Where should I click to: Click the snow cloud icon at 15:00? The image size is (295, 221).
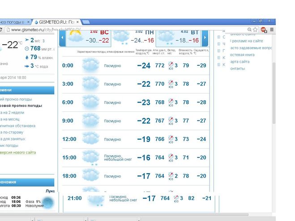90,158
